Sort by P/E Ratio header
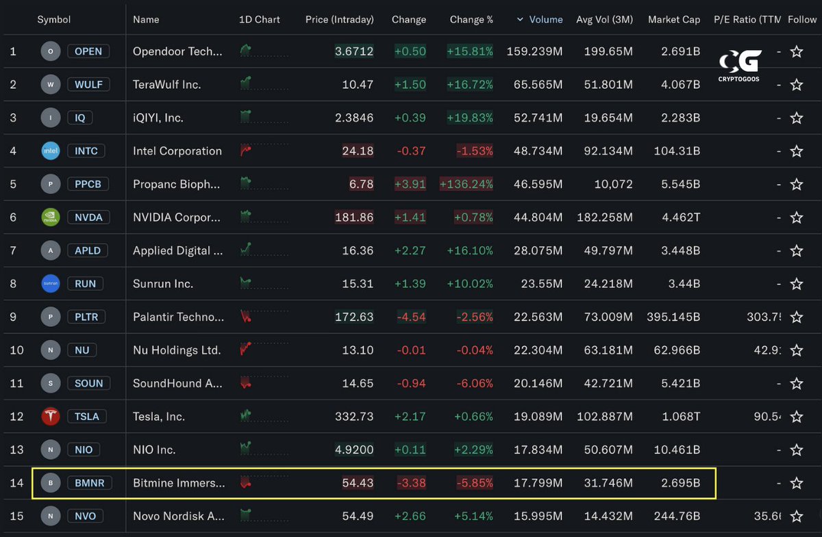This screenshot has height=537, width=822. point(747,20)
